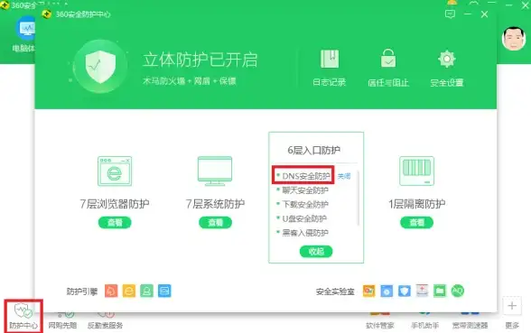The width and height of the screenshot is (531, 333).
Task: Click the 6层入口防护 list scrollbar
Action: tap(358, 199)
